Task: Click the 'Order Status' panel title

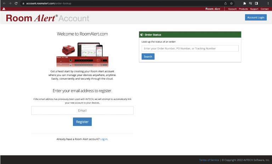Action: click(153, 35)
